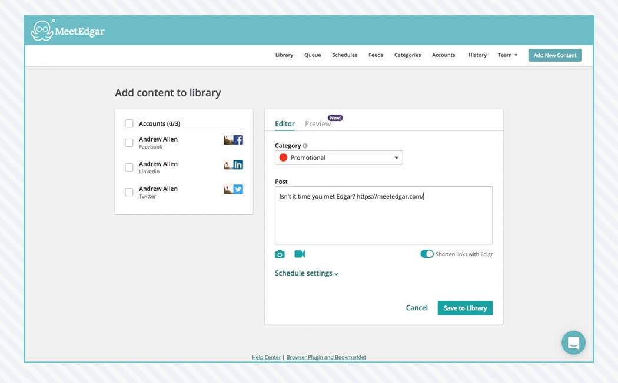Open the History page
618x383 pixels.
pyautogui.click(x=477, y=55)
